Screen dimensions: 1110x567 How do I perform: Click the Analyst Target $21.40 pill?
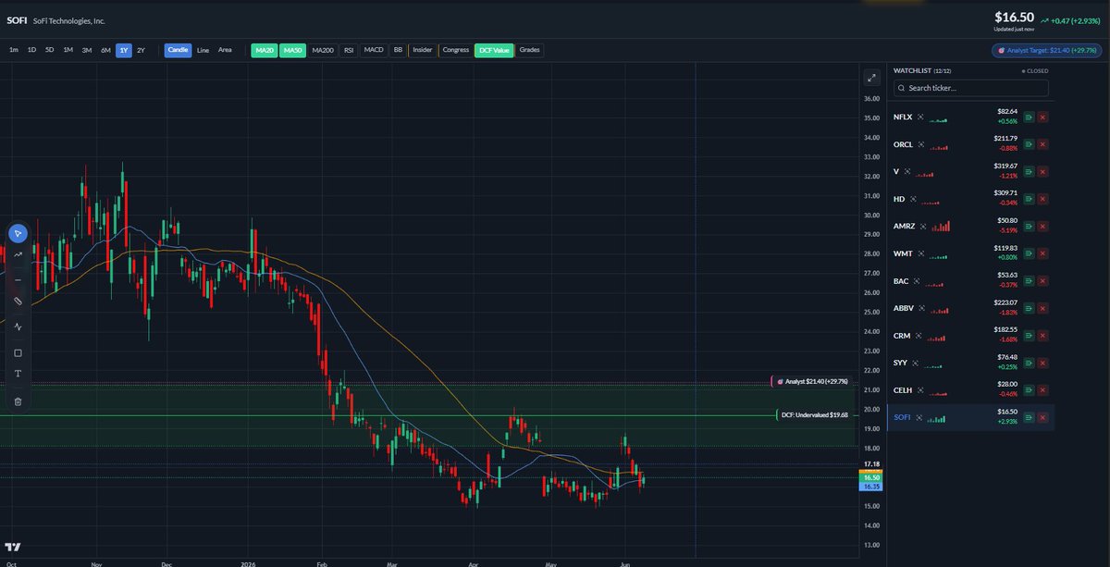click(x=1048, y=51)
